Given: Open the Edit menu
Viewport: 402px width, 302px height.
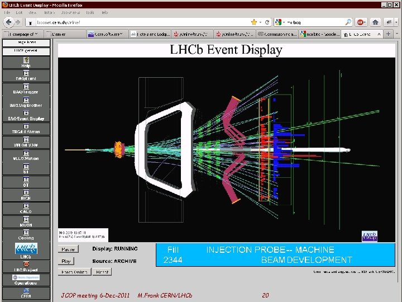Looking at the screenshot, I should (19, 12).
